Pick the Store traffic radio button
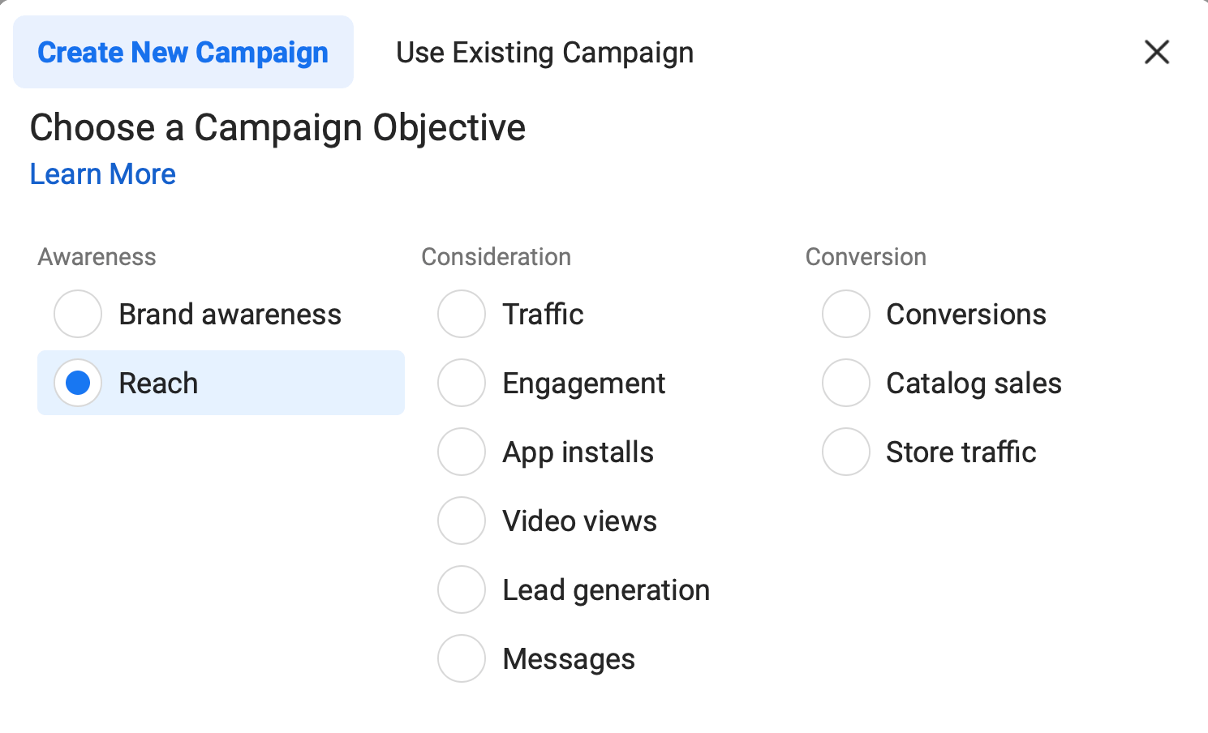This screenshot has height=733, width=1208. (x=846, y=452)
